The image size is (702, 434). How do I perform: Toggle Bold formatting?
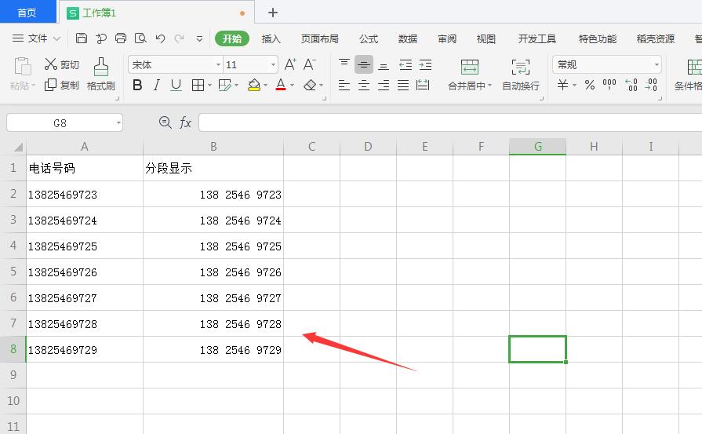click(137, 85)
